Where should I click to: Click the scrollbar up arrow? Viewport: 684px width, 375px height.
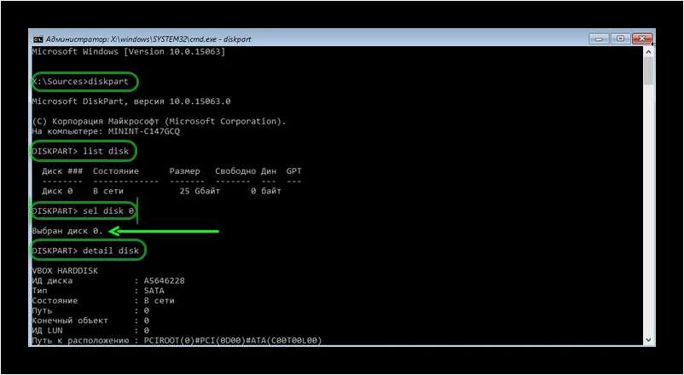(x=648, y=51)
